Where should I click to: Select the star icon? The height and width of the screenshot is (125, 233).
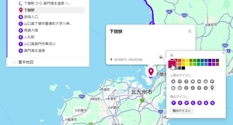point(206,88)
